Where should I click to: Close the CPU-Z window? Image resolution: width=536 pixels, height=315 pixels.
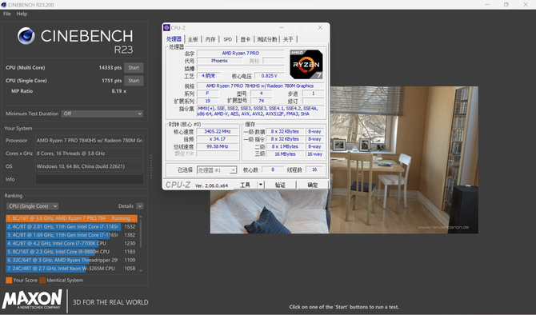320,28
